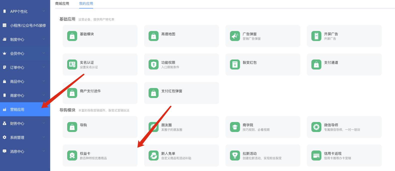Screen dimensions: 395x171
Task: Click the 自定义商品和活动补贴 description
Action: (176, 158)
